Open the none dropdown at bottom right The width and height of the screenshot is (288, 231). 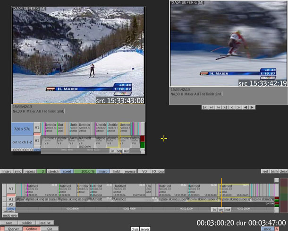[x=268, y=229]
